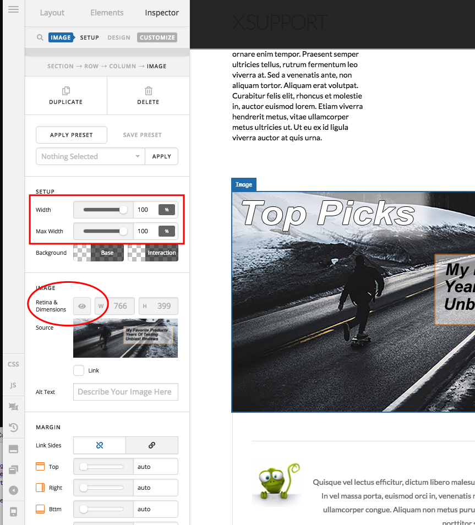Screen dimensions: 475x525
Task: Click the Apply Preset button
Action: (x=72, y=135)
